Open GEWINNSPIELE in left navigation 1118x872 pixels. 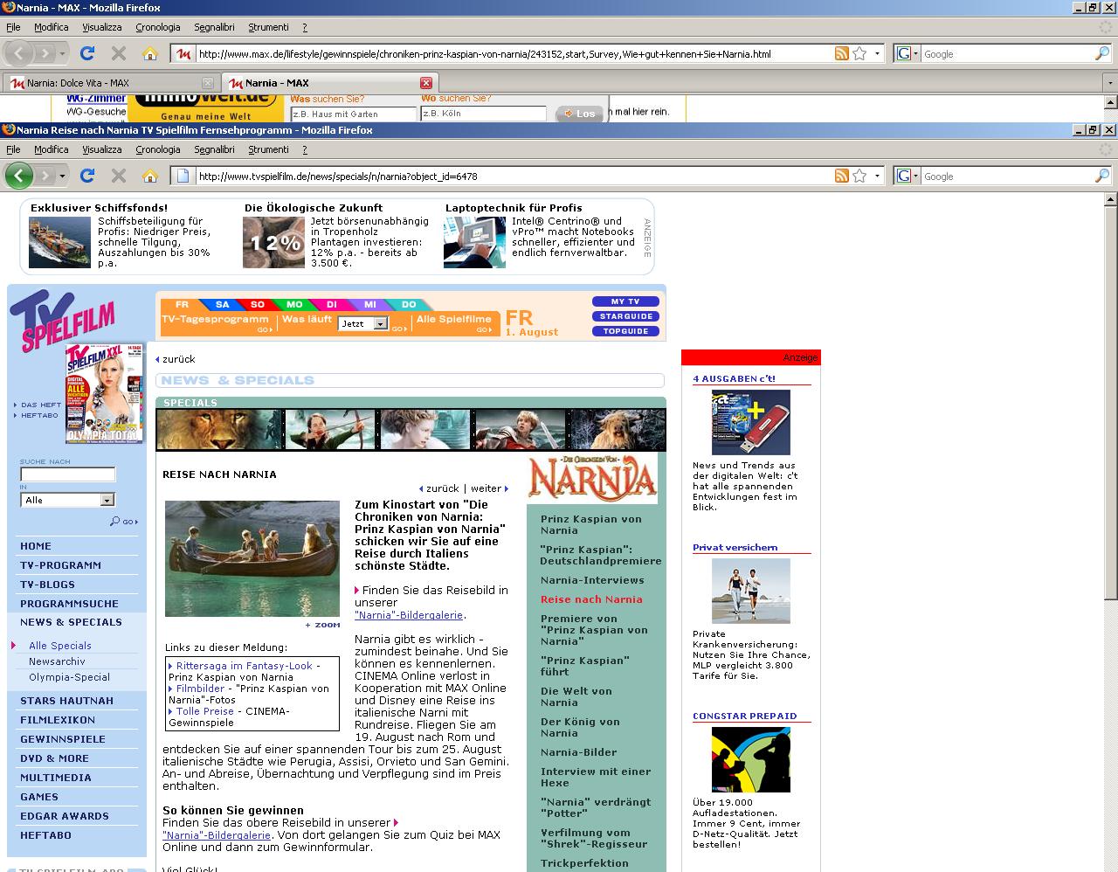pyautogui.click(x=63, y=739)
